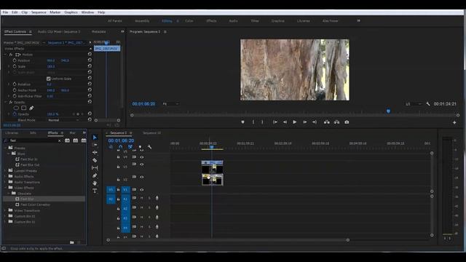This screenshot has width=466, height=262.
Task: Click Mark Out bracket button
Action: (x=262, y=122)
